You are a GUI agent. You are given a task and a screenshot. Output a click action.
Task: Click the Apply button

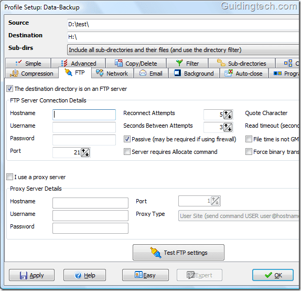tap(31, 275)
